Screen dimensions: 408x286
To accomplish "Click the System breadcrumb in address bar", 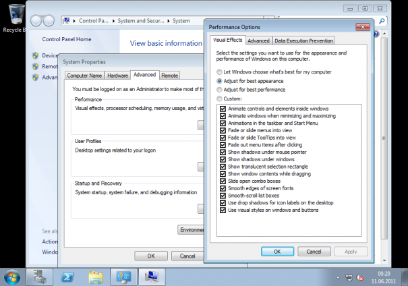I will (x=181, y=21).
